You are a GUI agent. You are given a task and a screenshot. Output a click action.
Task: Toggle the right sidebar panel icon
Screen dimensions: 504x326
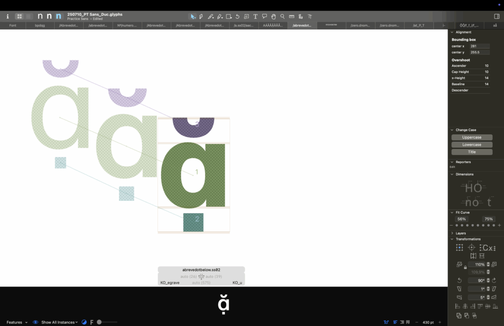pos(497,16)
